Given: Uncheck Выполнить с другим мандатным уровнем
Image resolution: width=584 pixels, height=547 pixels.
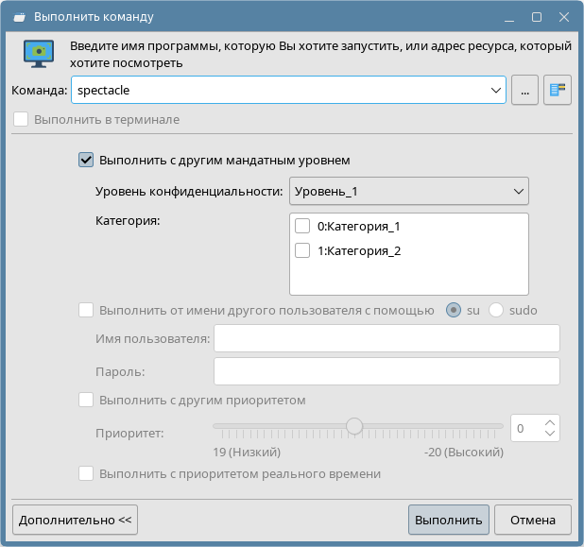Looking at the screenshot, I should pos(87,161).
